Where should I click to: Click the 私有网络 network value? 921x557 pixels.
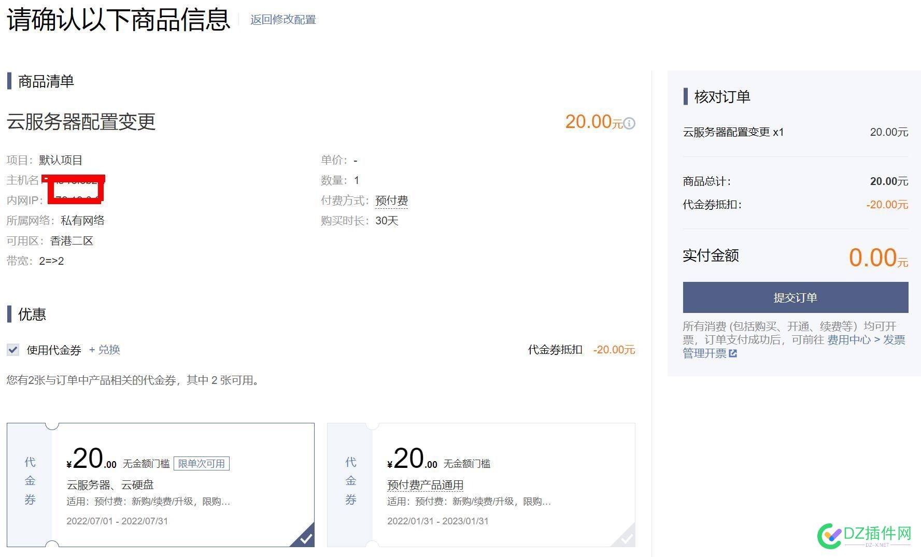tap(82, 221)
